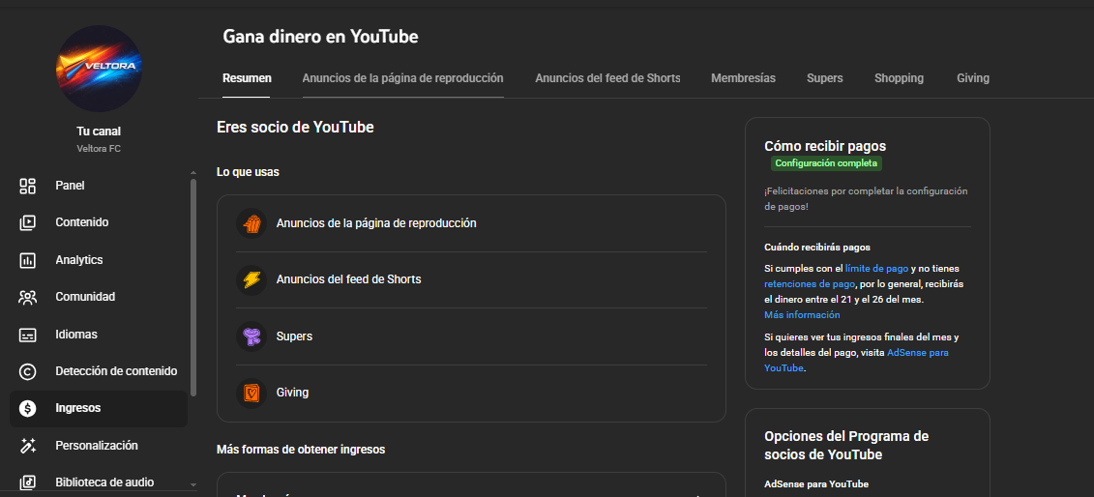The height and width of the screenshot is (497, 1094).
Task: Open the Panel dashboard icon in sidebar
Action: tap(28, 186)
